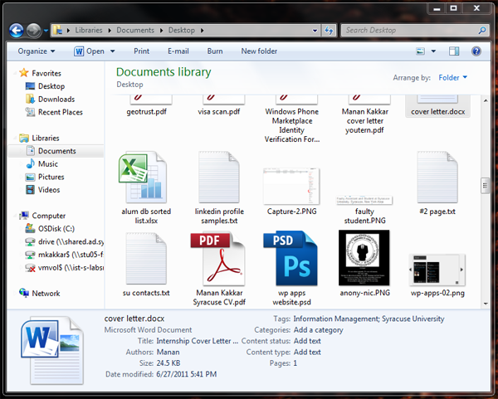
Task: Click the scrollbar up arrow
Action: point(486,100)
